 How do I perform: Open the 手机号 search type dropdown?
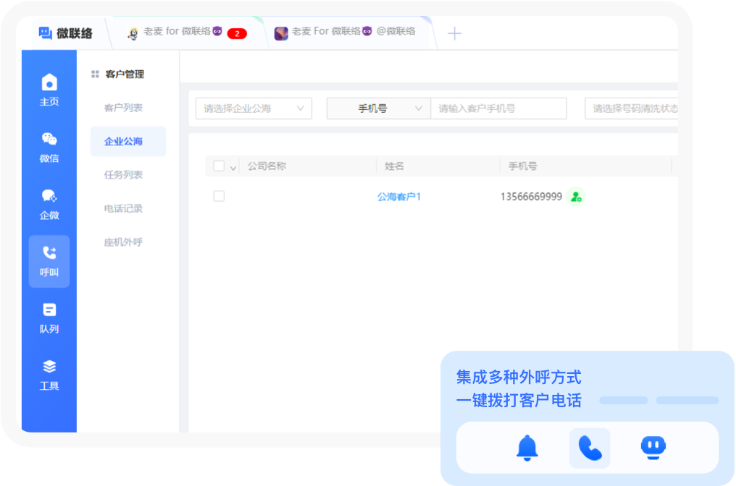click(x=379, y=108)
